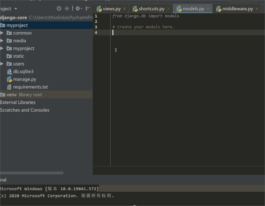Hide the Project tool window
This screenshot has width=265, height=206.
point(88,8)
